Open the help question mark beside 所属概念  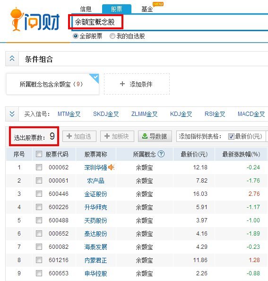[x=161, y=154]
